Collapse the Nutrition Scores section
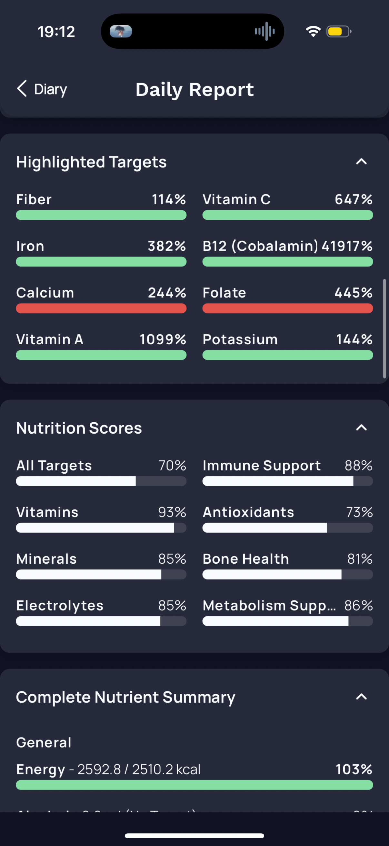Screen dimensions: 389x846 [x=362, y=428]
